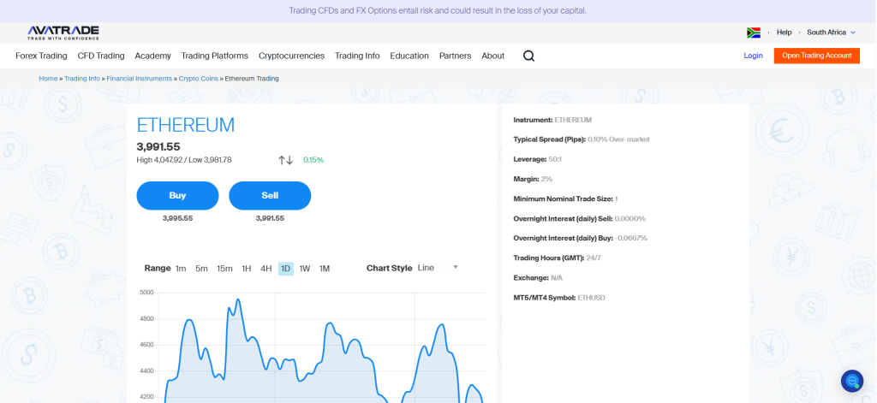Click the Instrument ETHEREUM row
Image resolution: width=877 pixels, height=403 pixels.
coord(552,120)
